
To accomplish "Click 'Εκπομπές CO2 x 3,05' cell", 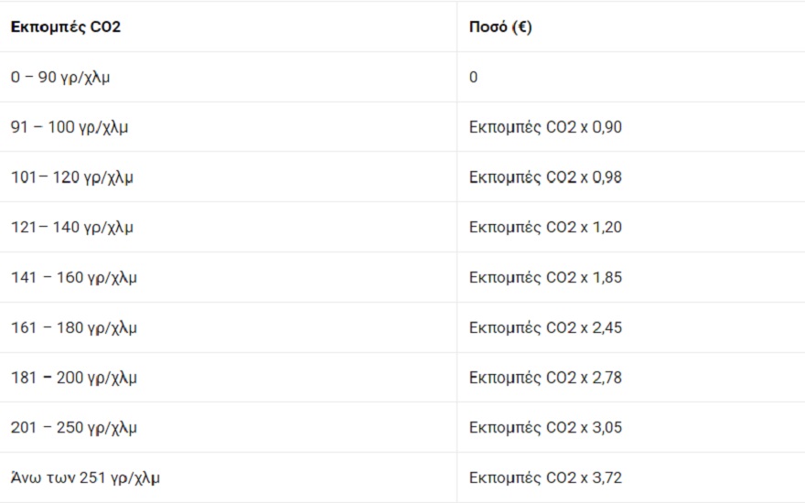I will (545, 428).
